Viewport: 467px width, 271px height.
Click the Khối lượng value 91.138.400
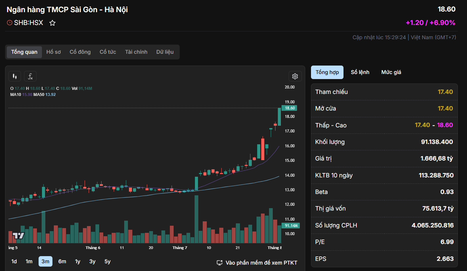[x=437, y=142]
